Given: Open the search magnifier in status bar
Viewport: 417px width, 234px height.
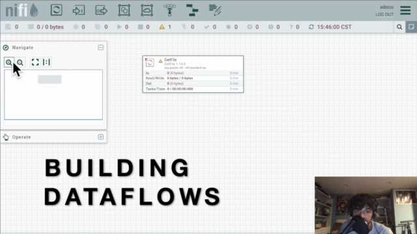Looking at the screenshot, I should 399,27.
